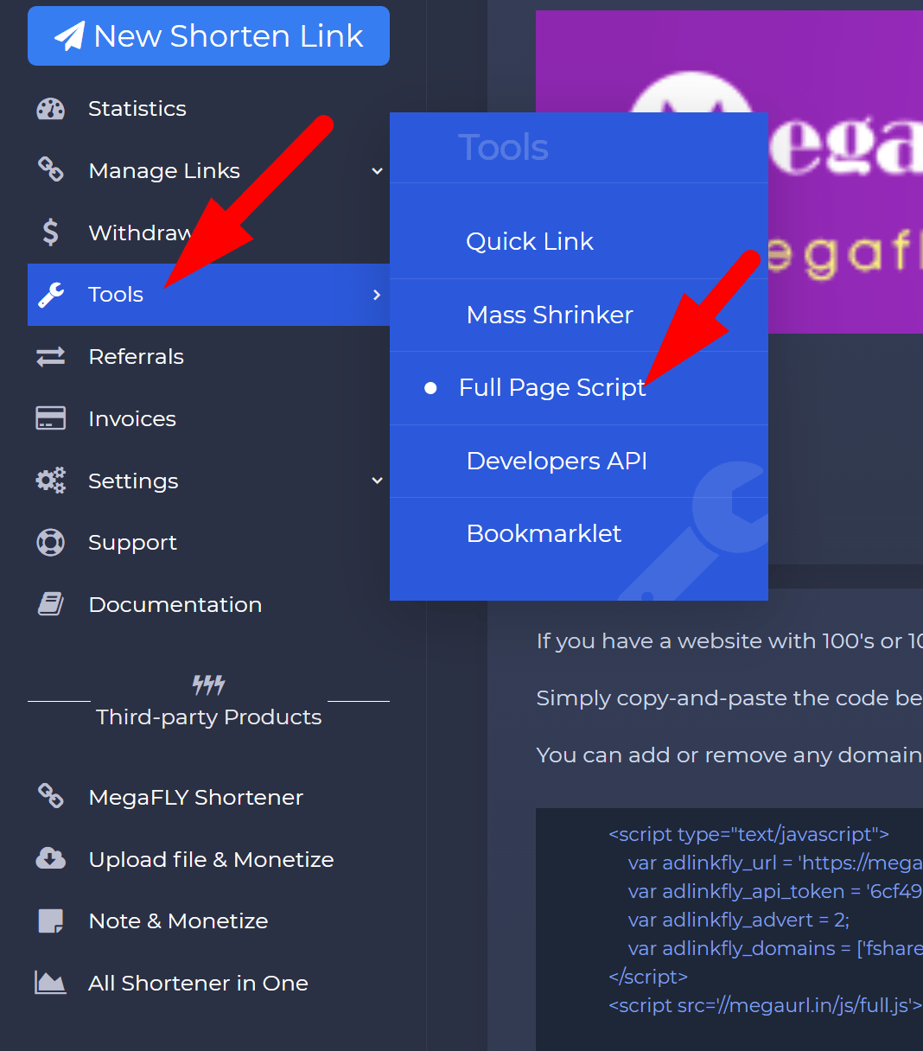Click the 'var adlinkfly_advert = 2;' code line
The image size is (923, 1051).
pyautogui.click(x=739, y=920)
